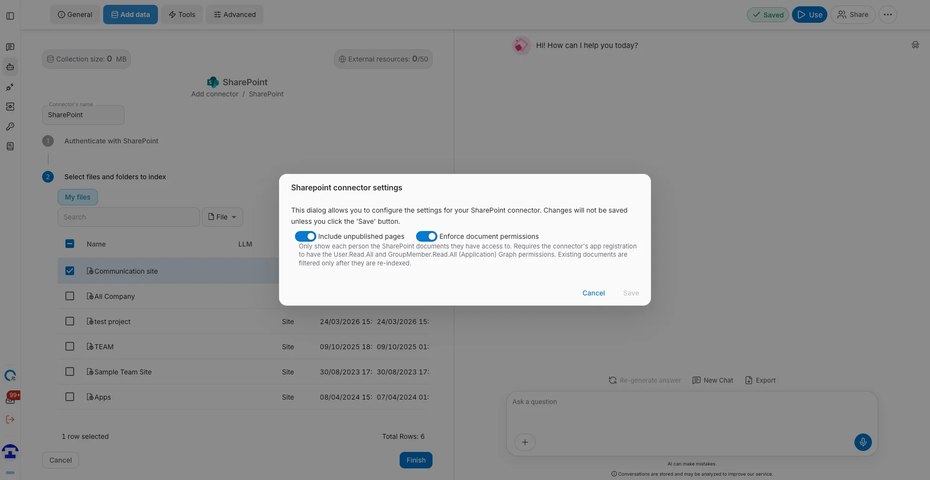
Task: Export the conversation
Action: tap(760, 380)
